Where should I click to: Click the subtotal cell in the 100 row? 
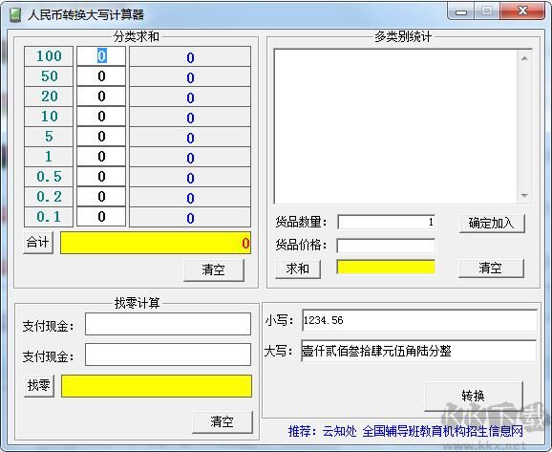[190, 56]
